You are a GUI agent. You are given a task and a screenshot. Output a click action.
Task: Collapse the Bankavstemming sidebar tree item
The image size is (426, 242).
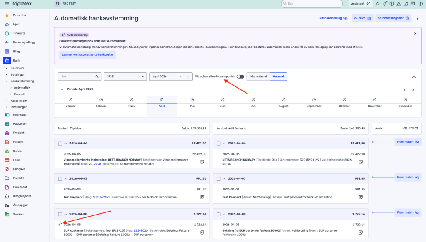[x=6, y=81]
